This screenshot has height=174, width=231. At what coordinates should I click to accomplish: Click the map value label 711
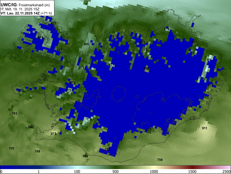pos(115,37)
